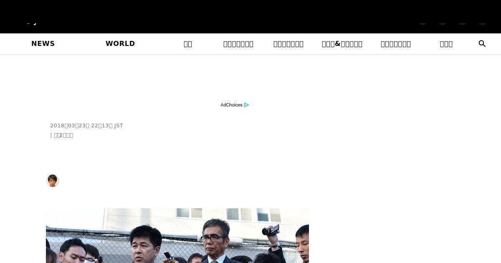Open the nav item containing an ampersand
The width and height of the screenshot is (501, 263).
(342, 44)
